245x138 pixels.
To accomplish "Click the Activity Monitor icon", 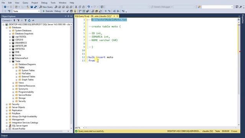I will point(33,20).
